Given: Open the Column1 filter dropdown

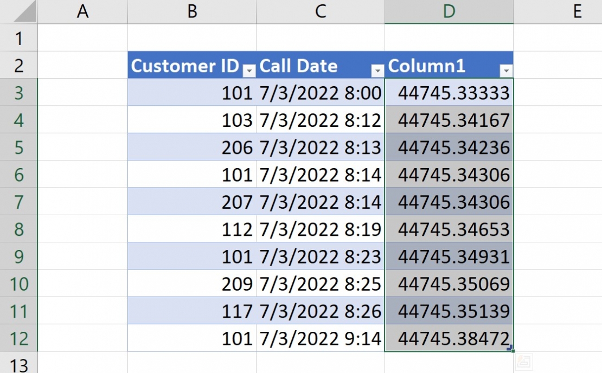Looking at the screenshot, I should click(x=505, y=70).
